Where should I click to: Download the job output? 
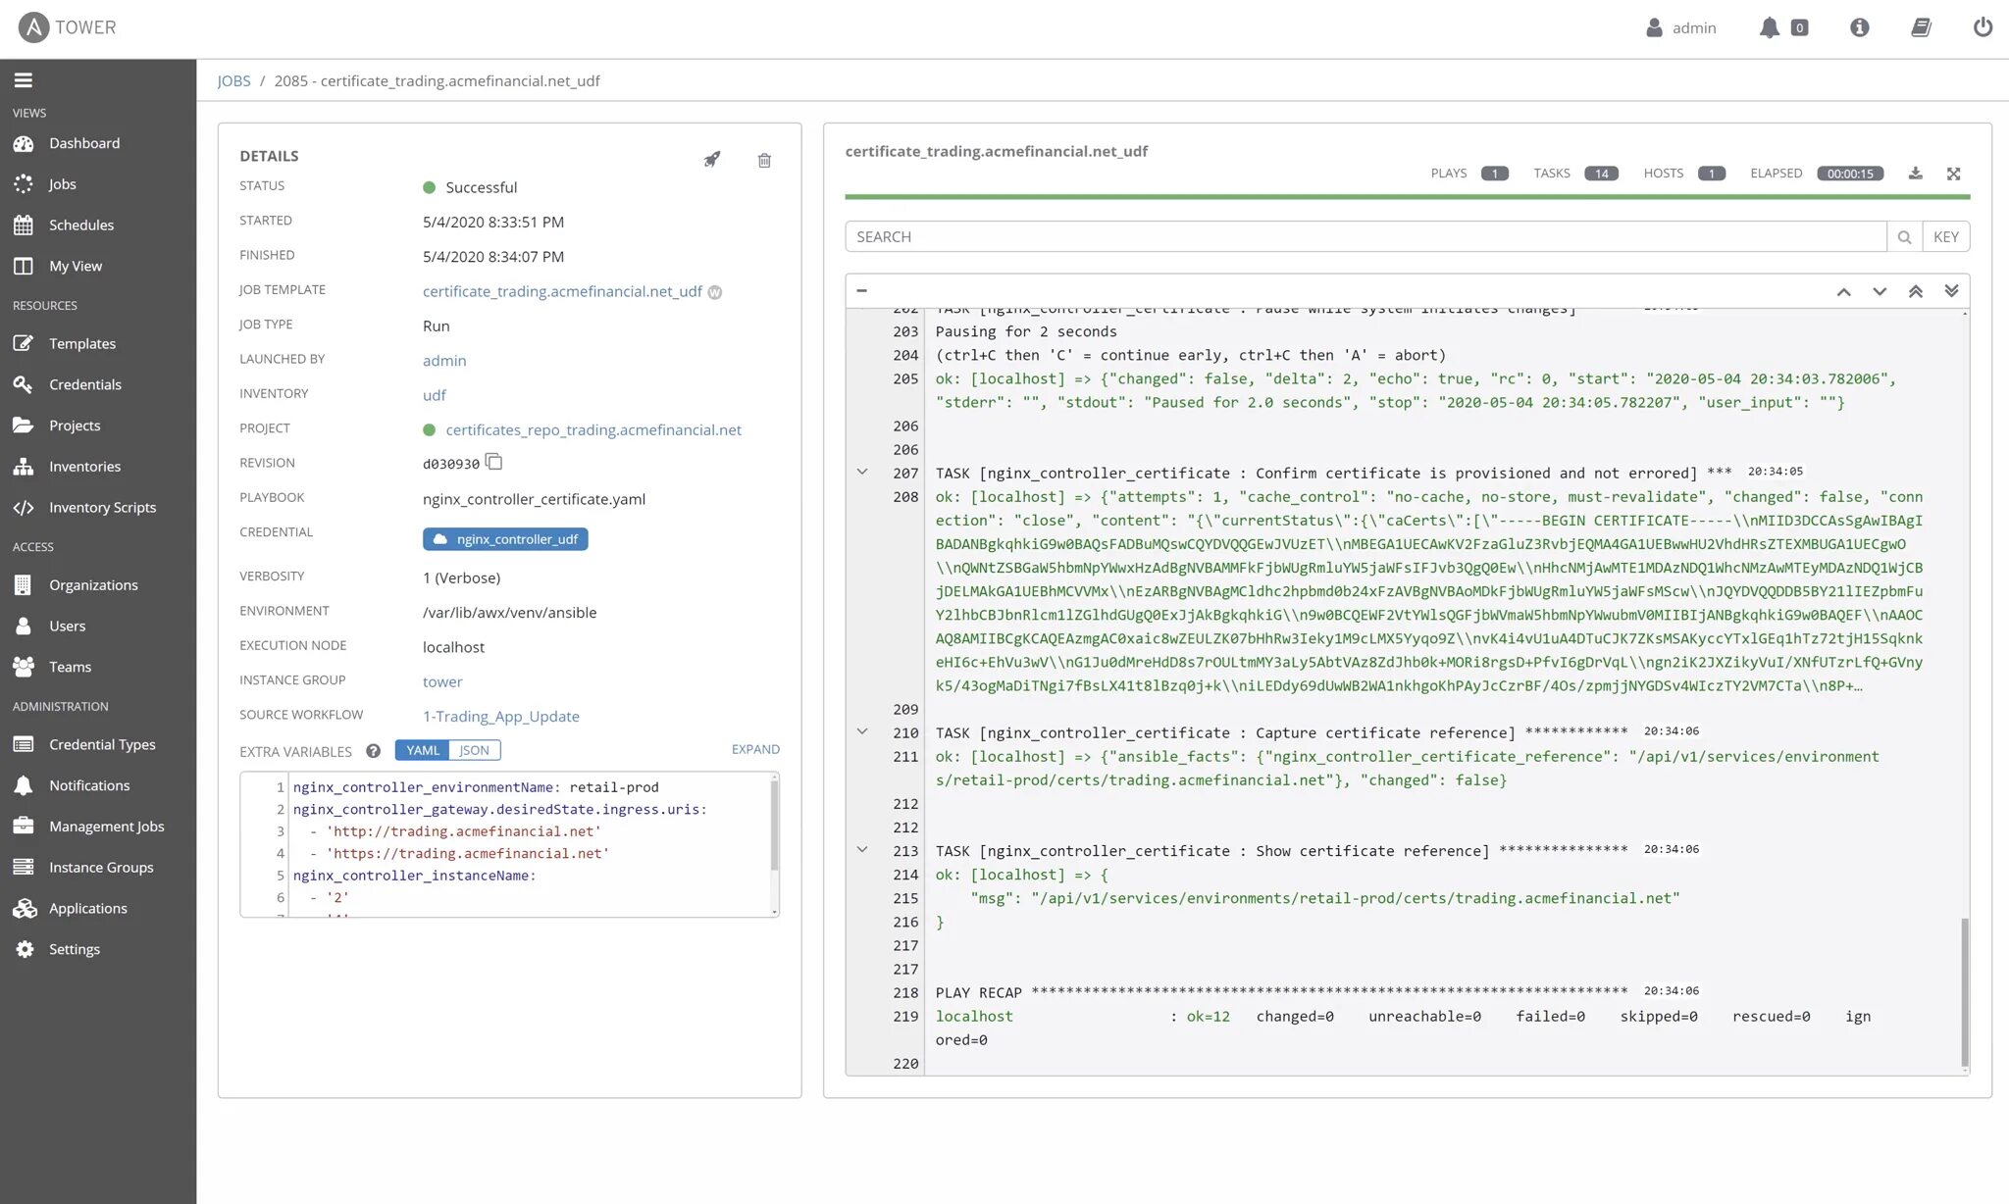click(x=1915, y=174)
